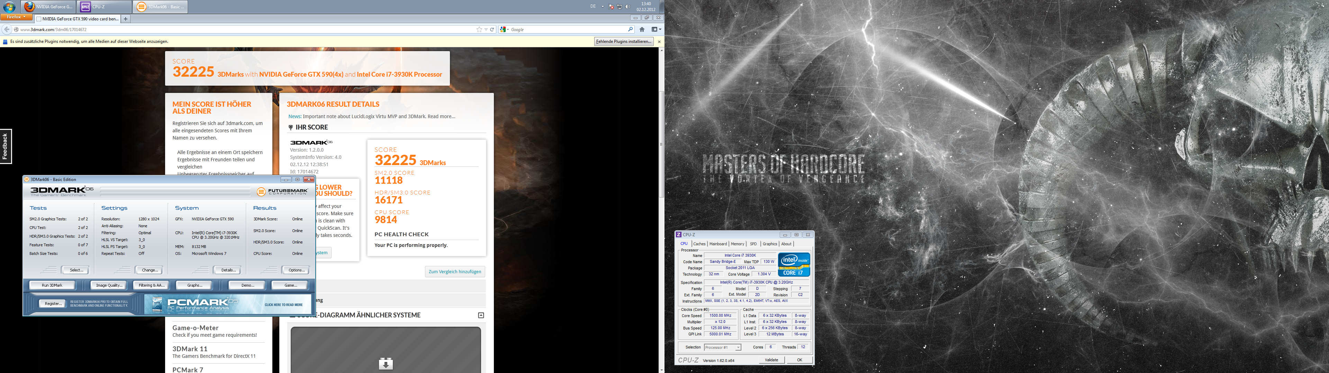Switch to Mainboard tab in CPU-Z
Image resolution: width=1329 pixels, height=373 pixels.
coord(718,244)
